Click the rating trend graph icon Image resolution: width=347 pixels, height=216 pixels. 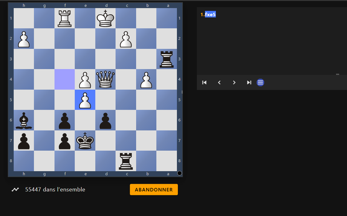tap(15, 190)
